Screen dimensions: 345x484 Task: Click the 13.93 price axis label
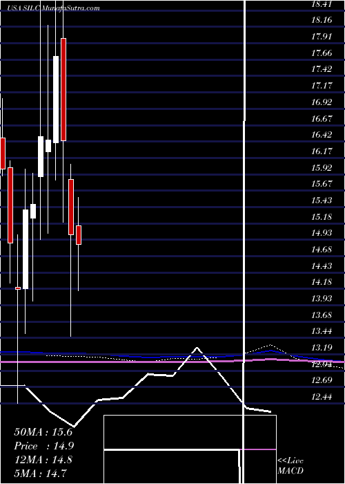click(322, 299)
